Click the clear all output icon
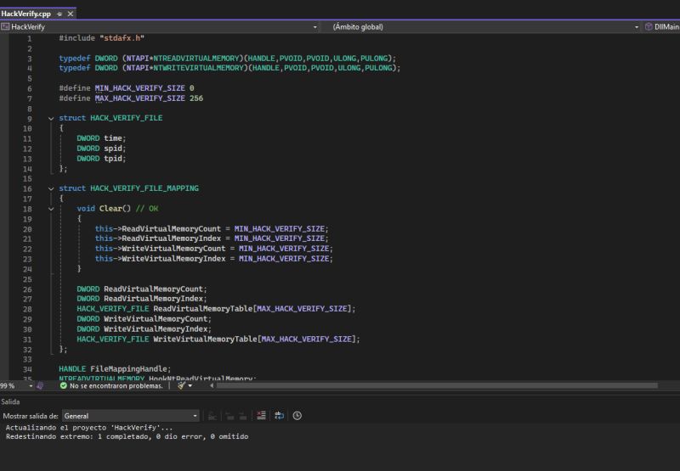 tap(262, 416)
